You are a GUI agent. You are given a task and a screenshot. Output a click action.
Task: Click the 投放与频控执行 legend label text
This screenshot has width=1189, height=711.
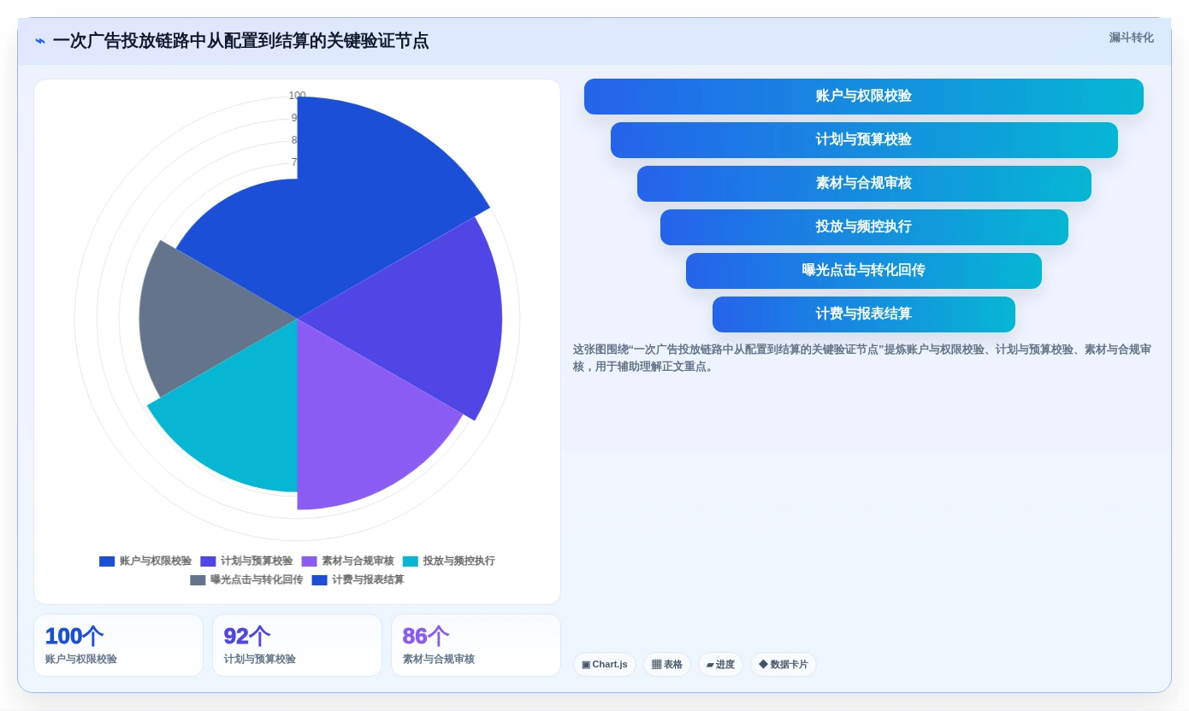click(x=459, y=561)
